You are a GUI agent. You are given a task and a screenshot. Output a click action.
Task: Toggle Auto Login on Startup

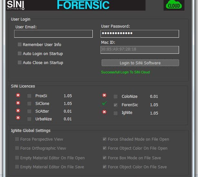[x=20, y=53]
